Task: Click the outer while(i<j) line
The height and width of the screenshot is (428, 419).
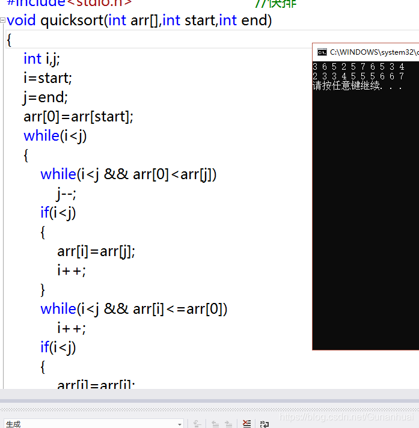Action: click(x=55, y=136)
